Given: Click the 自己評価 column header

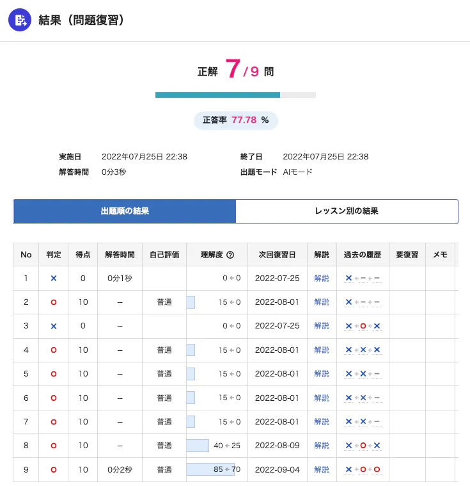Looking at the screenshot, I should (164, 255).
